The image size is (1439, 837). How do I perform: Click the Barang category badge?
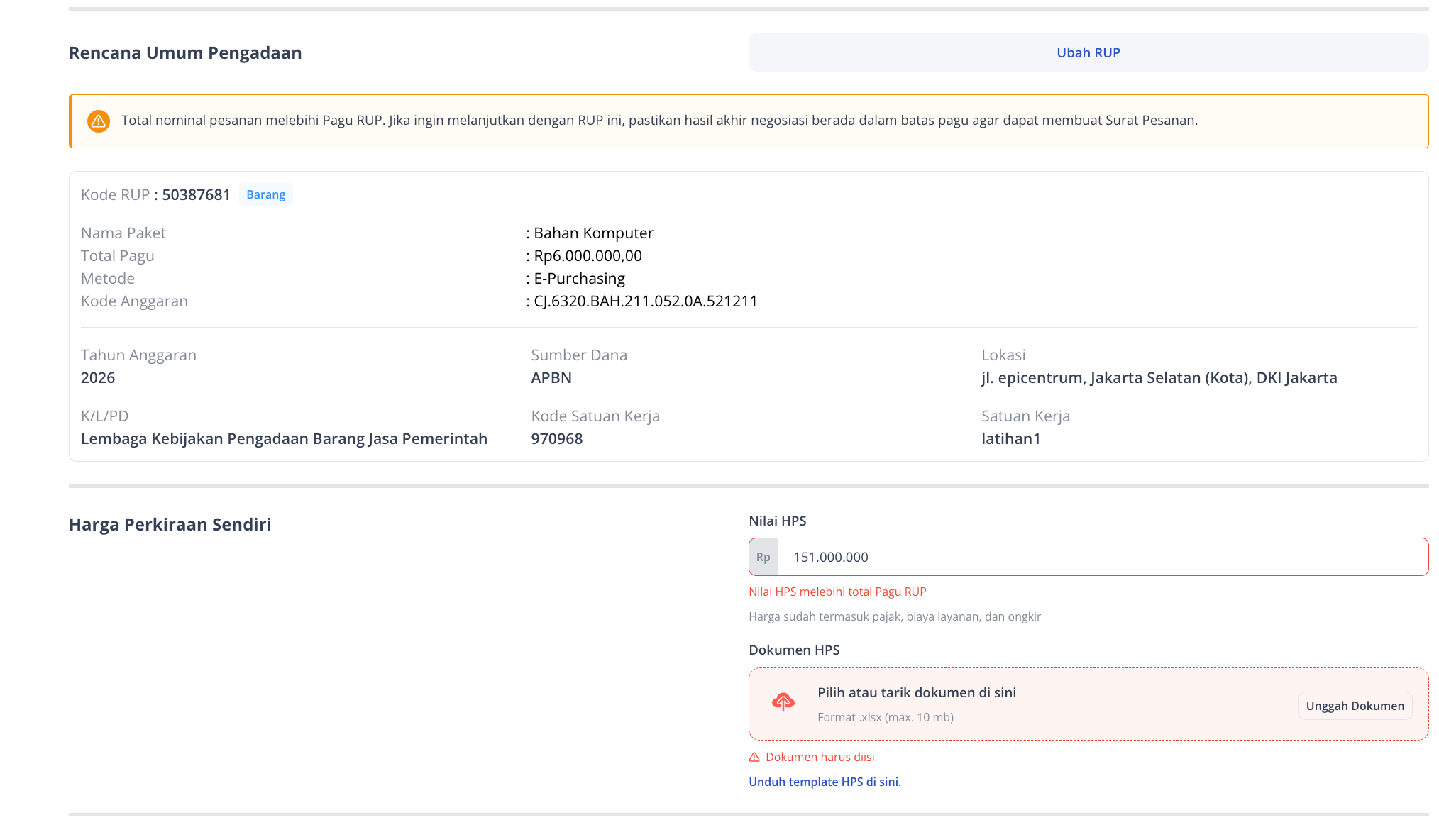pos(266,194)
